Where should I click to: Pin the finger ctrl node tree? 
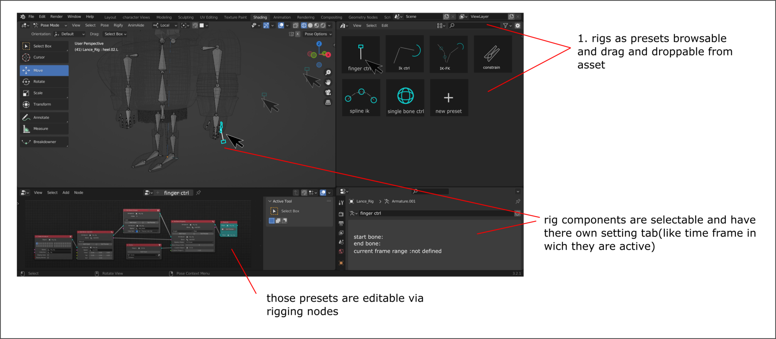pos(199,193)
